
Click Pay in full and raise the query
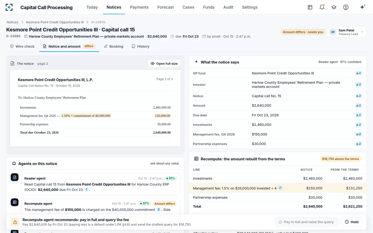coord(306,222)
